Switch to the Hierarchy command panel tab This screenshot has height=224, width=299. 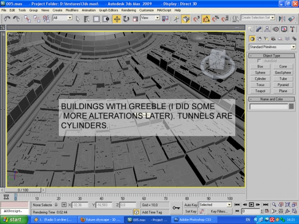click(x=267, y=29)
